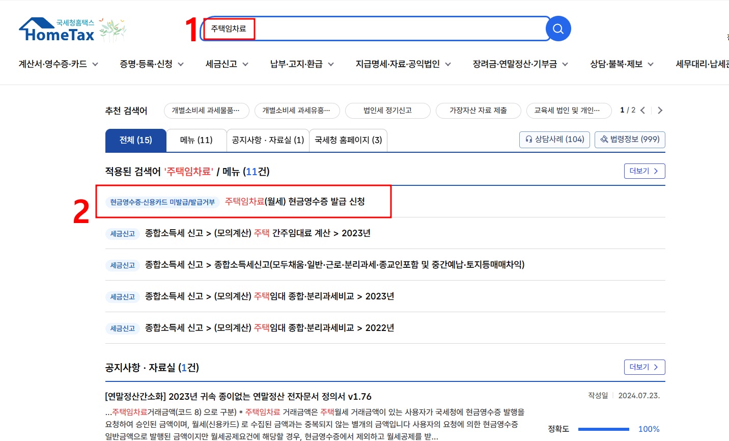Open 주택임대 종합·분리과세비교 > 2023년 result

pyautogui.click(x=270, y=296)
